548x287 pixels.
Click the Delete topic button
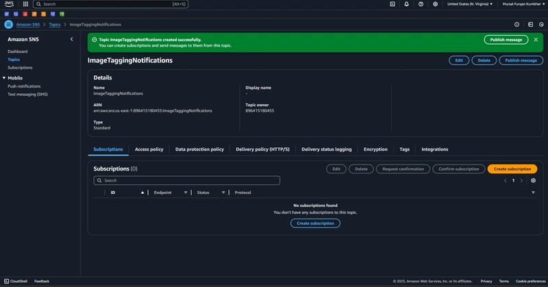484,60
